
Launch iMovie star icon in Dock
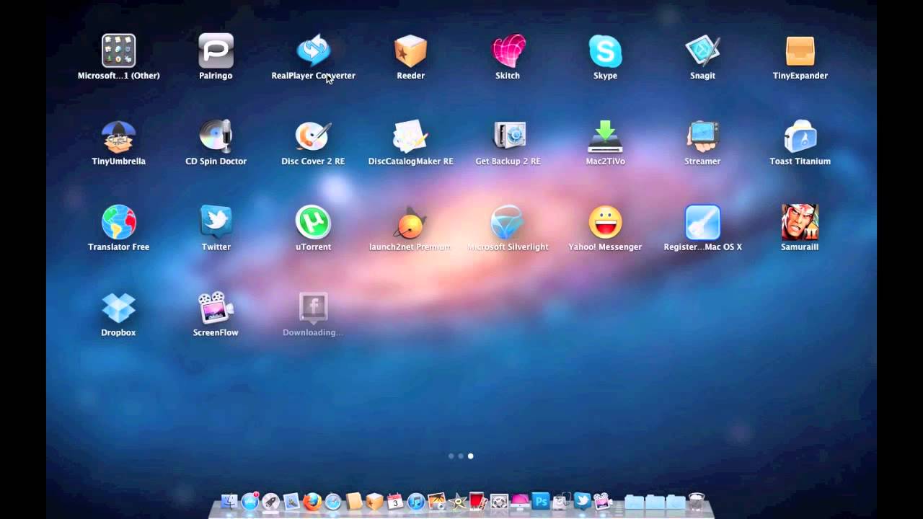click(x=458, y=501)
